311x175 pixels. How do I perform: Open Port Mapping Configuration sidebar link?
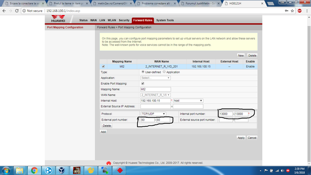pos(65,27)
